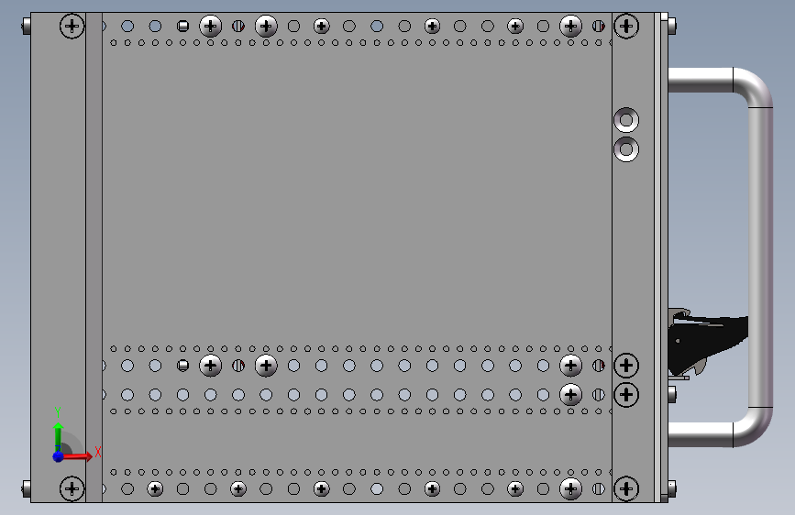Select the lower ring-shaped washer on right rail
This screenshot has height=515, width=795.
(626, 149)
